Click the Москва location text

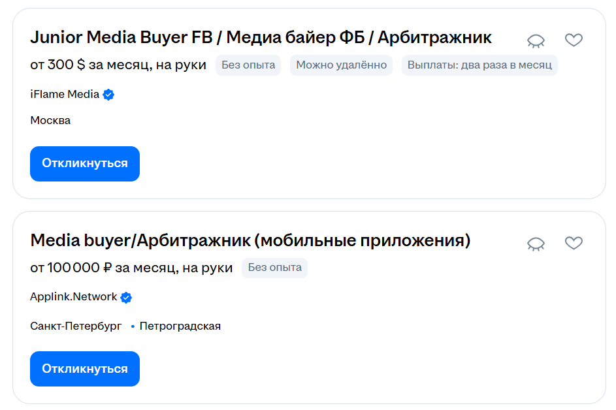tap(50, 120)
